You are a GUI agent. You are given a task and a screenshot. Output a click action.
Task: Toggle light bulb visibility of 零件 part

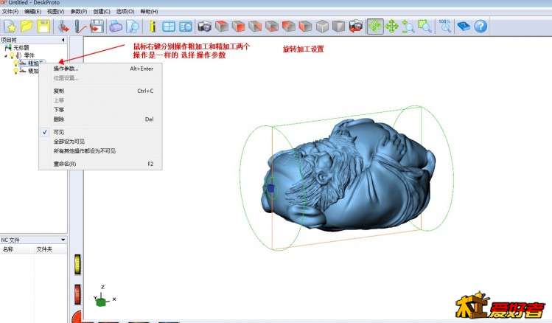(x=11, y=55)
